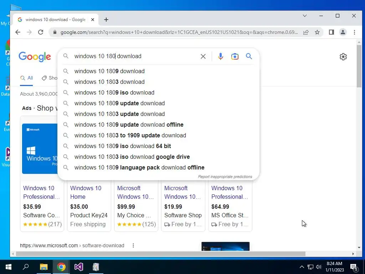
Task: Open Chrome's three-dot menu
Action: click(x=354, y=32)
